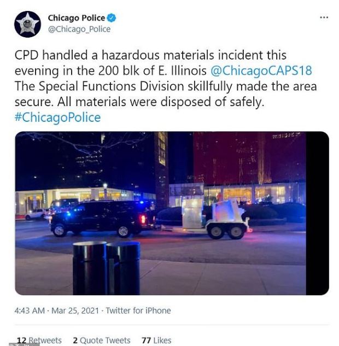Click the Chicago Police display name
The image size is (339, 346).
(77, 18)
